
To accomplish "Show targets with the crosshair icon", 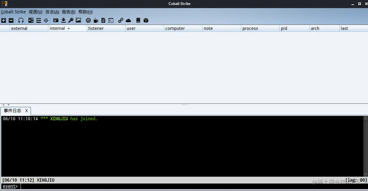I will [46, 20].
